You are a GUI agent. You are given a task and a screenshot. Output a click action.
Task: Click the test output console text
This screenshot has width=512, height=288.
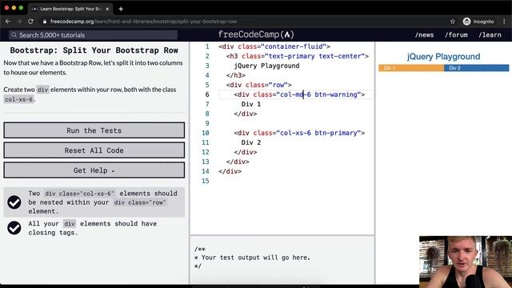(253, 258)
